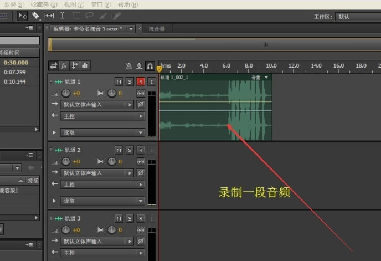Solo track 2 with S button

point(130,150)
